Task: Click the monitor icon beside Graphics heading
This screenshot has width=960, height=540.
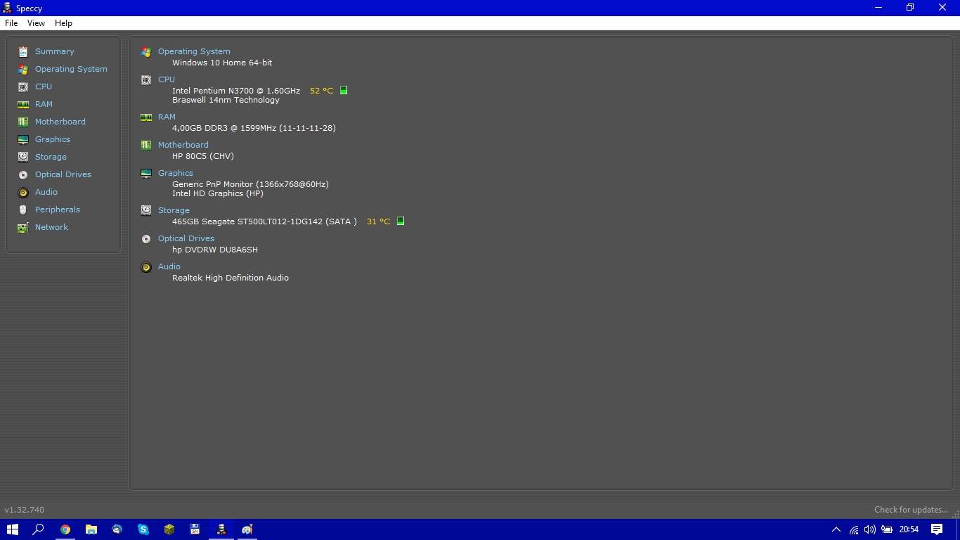Action: coord(146,174)
